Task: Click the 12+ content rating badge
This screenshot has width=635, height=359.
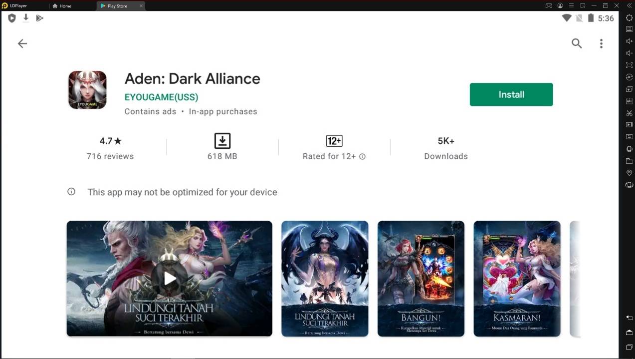Action: point(334,141)
